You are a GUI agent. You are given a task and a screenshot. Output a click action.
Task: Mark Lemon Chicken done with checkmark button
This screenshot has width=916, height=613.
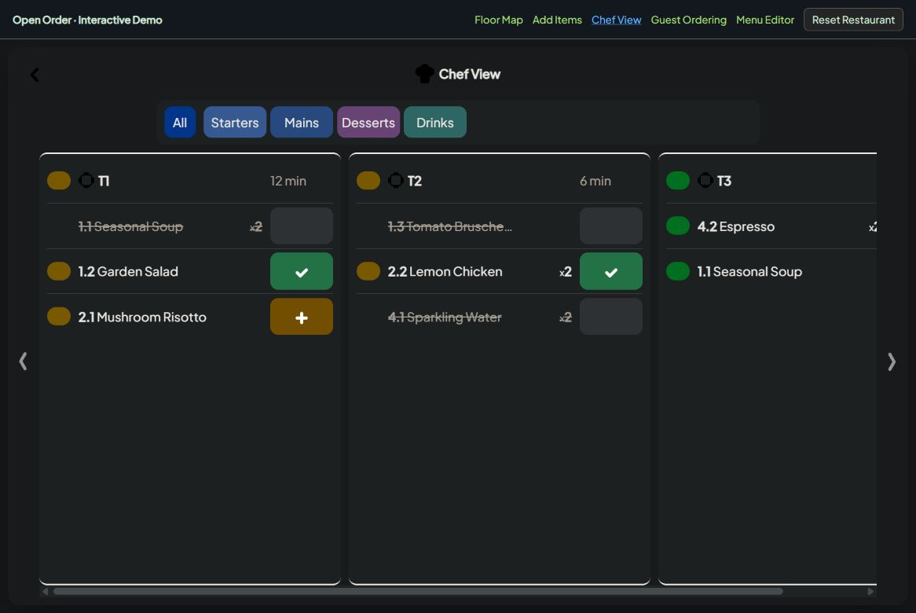(611, 271)
